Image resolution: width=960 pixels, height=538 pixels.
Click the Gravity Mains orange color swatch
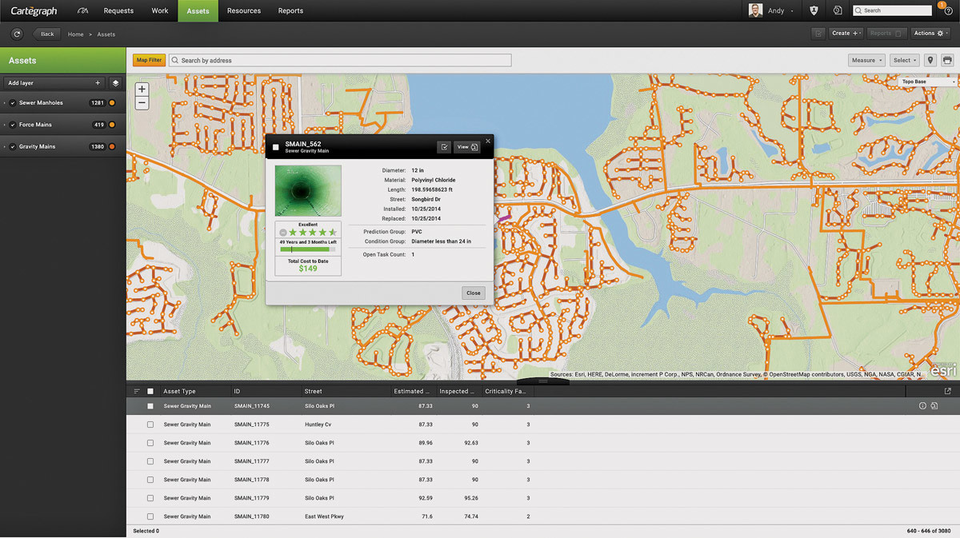(112, 147)
